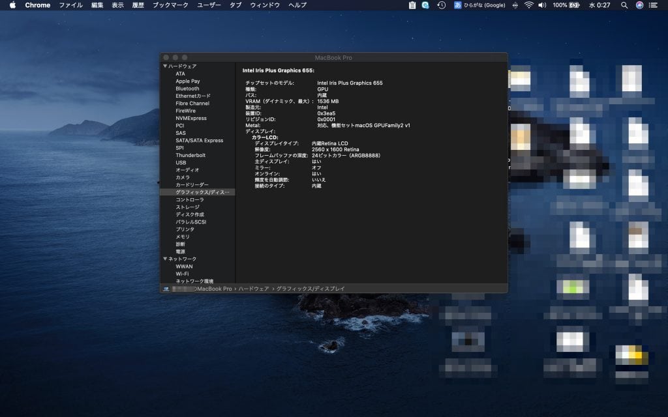Select ネットワーク環境 in sidebar

194,281
